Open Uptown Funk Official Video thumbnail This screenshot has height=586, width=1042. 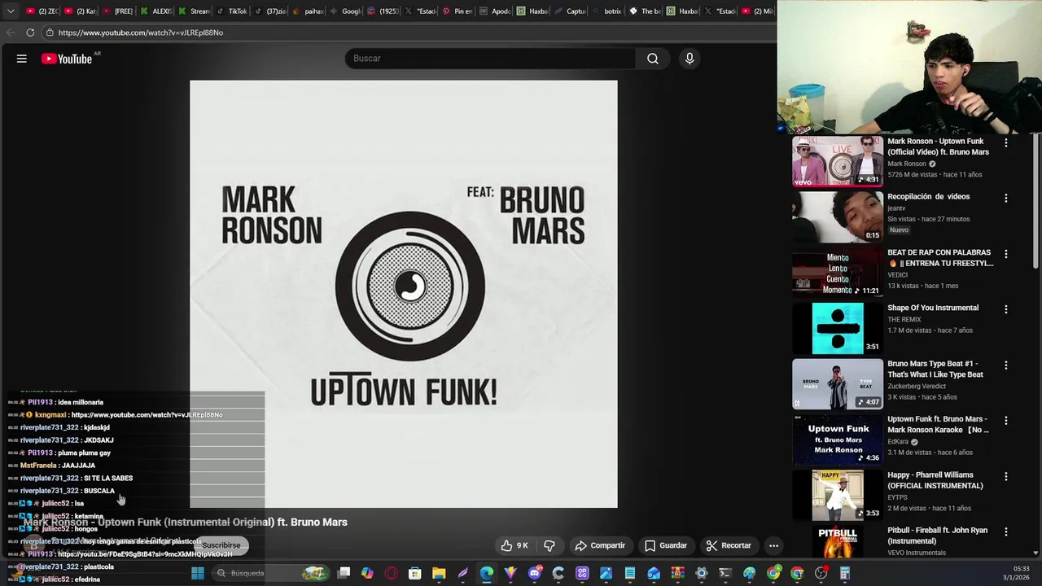coord(838,161)
